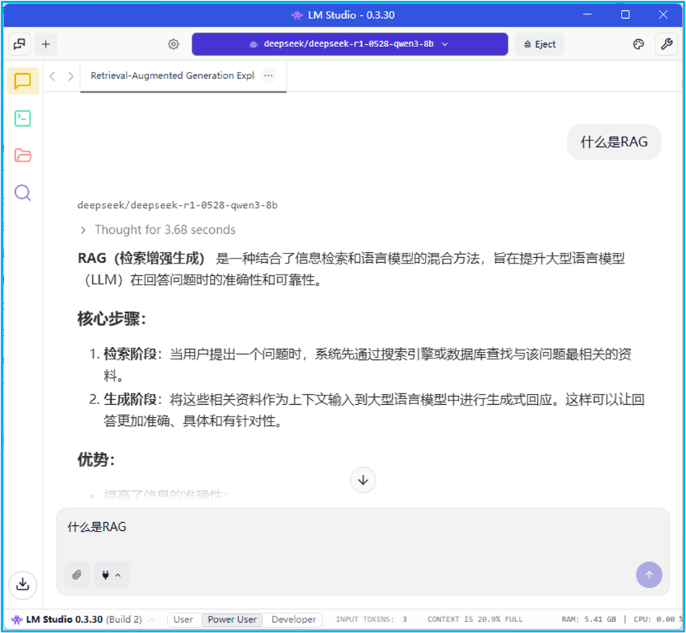
Task: Jump to the latest message with down arrow
Action: 363,480
